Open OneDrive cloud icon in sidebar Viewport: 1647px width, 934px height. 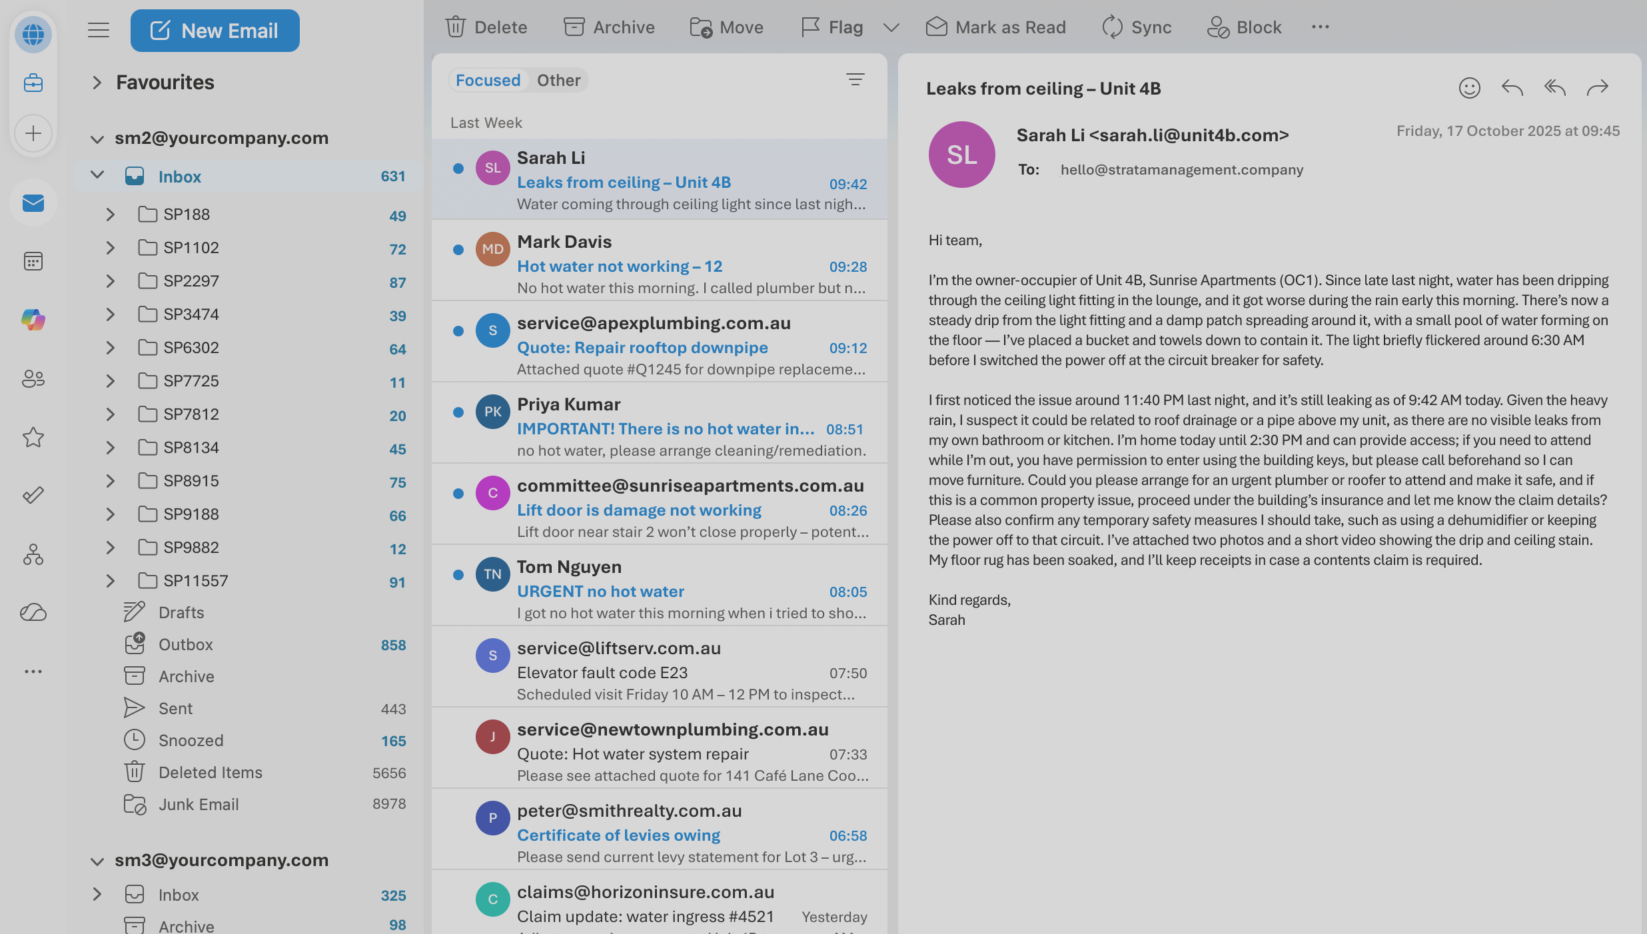click(x=33, y=612)
